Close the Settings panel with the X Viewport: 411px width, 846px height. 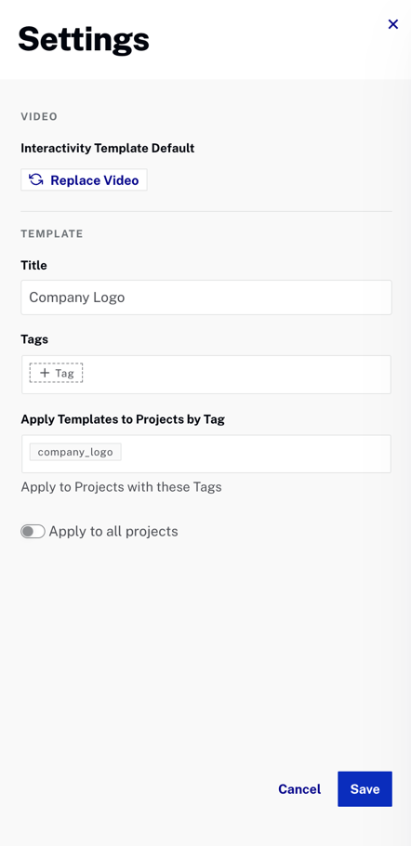coord(392,24)
